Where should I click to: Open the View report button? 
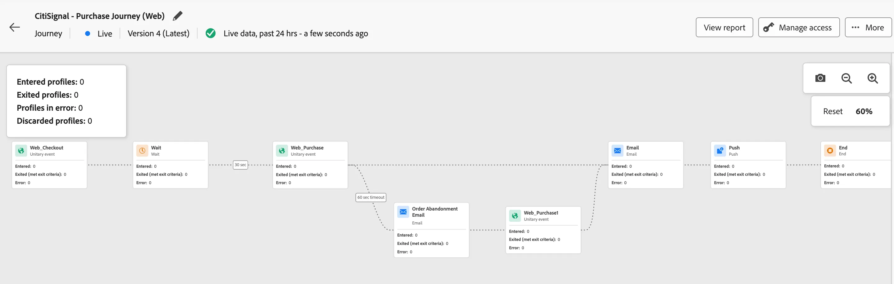coord(724,27)
